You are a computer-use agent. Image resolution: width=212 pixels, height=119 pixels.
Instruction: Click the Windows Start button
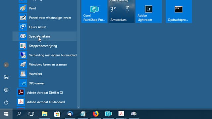point(6,114)
